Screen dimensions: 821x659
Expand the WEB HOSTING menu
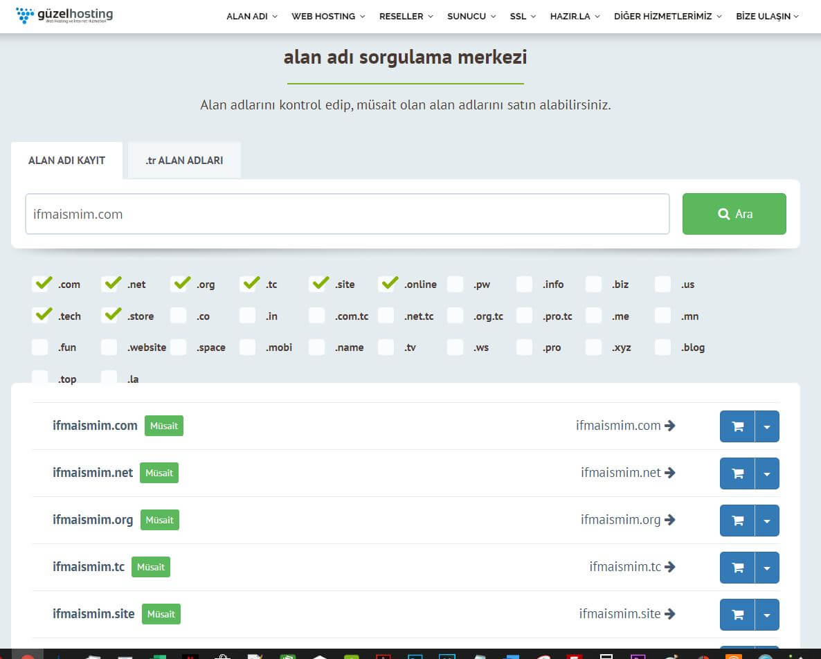pyautogui.click(x=328, y=16)
